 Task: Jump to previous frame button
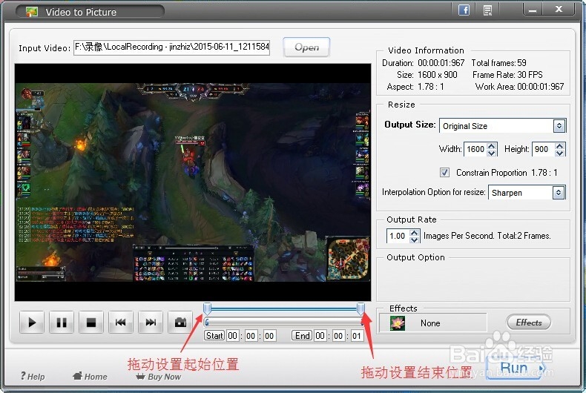tap(121, 322)
